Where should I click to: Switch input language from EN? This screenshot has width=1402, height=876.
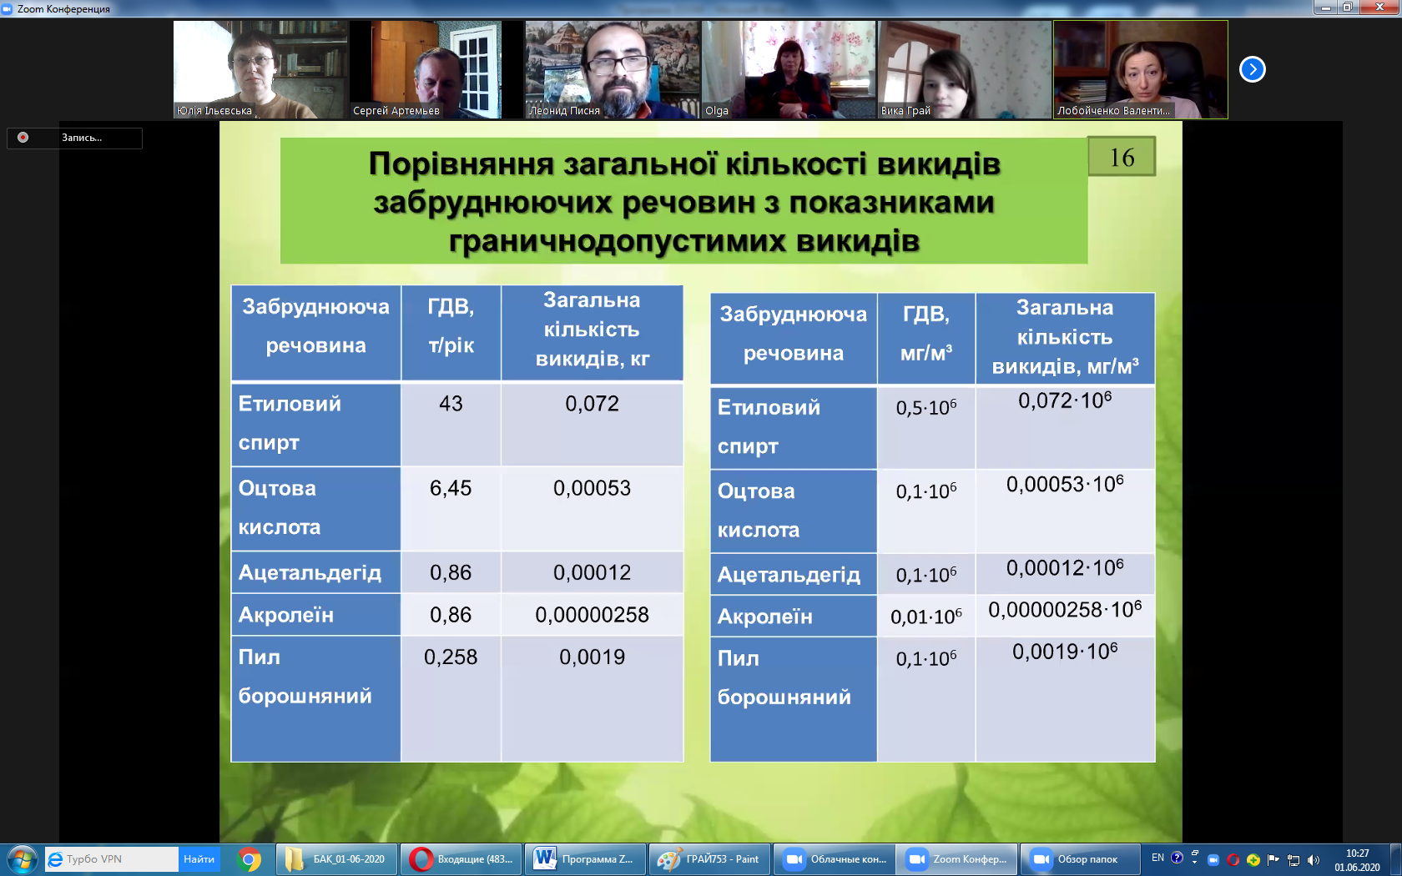click(x=1157, y=858)
